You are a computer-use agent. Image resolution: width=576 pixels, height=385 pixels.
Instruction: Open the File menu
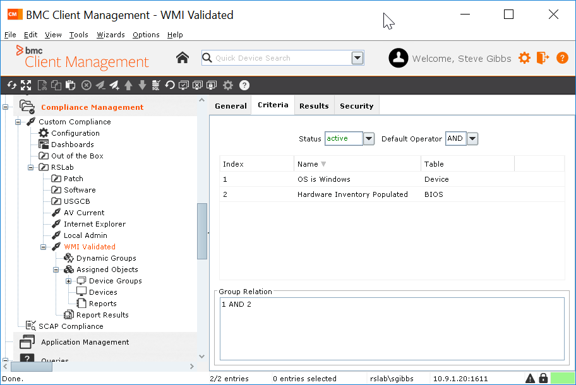coord(10,35)
